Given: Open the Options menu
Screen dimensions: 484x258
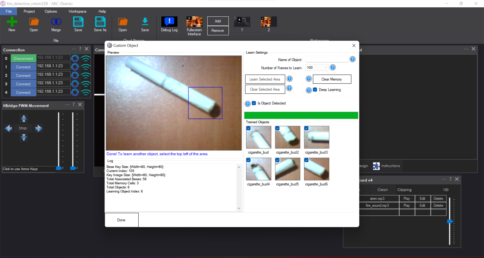Looking at the screenshot, I should (x=51, y=11).
